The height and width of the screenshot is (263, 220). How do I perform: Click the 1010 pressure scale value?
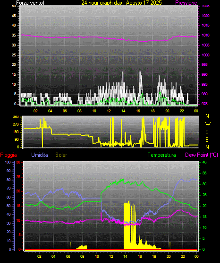tap(205, 35)
